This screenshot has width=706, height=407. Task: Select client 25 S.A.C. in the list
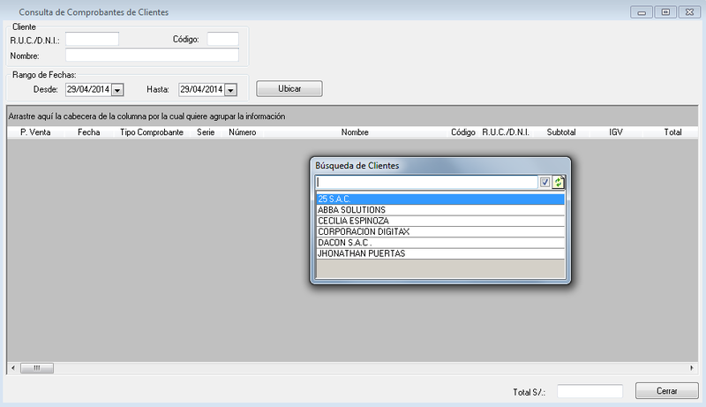pyautogui.click(x=439, y=199)
